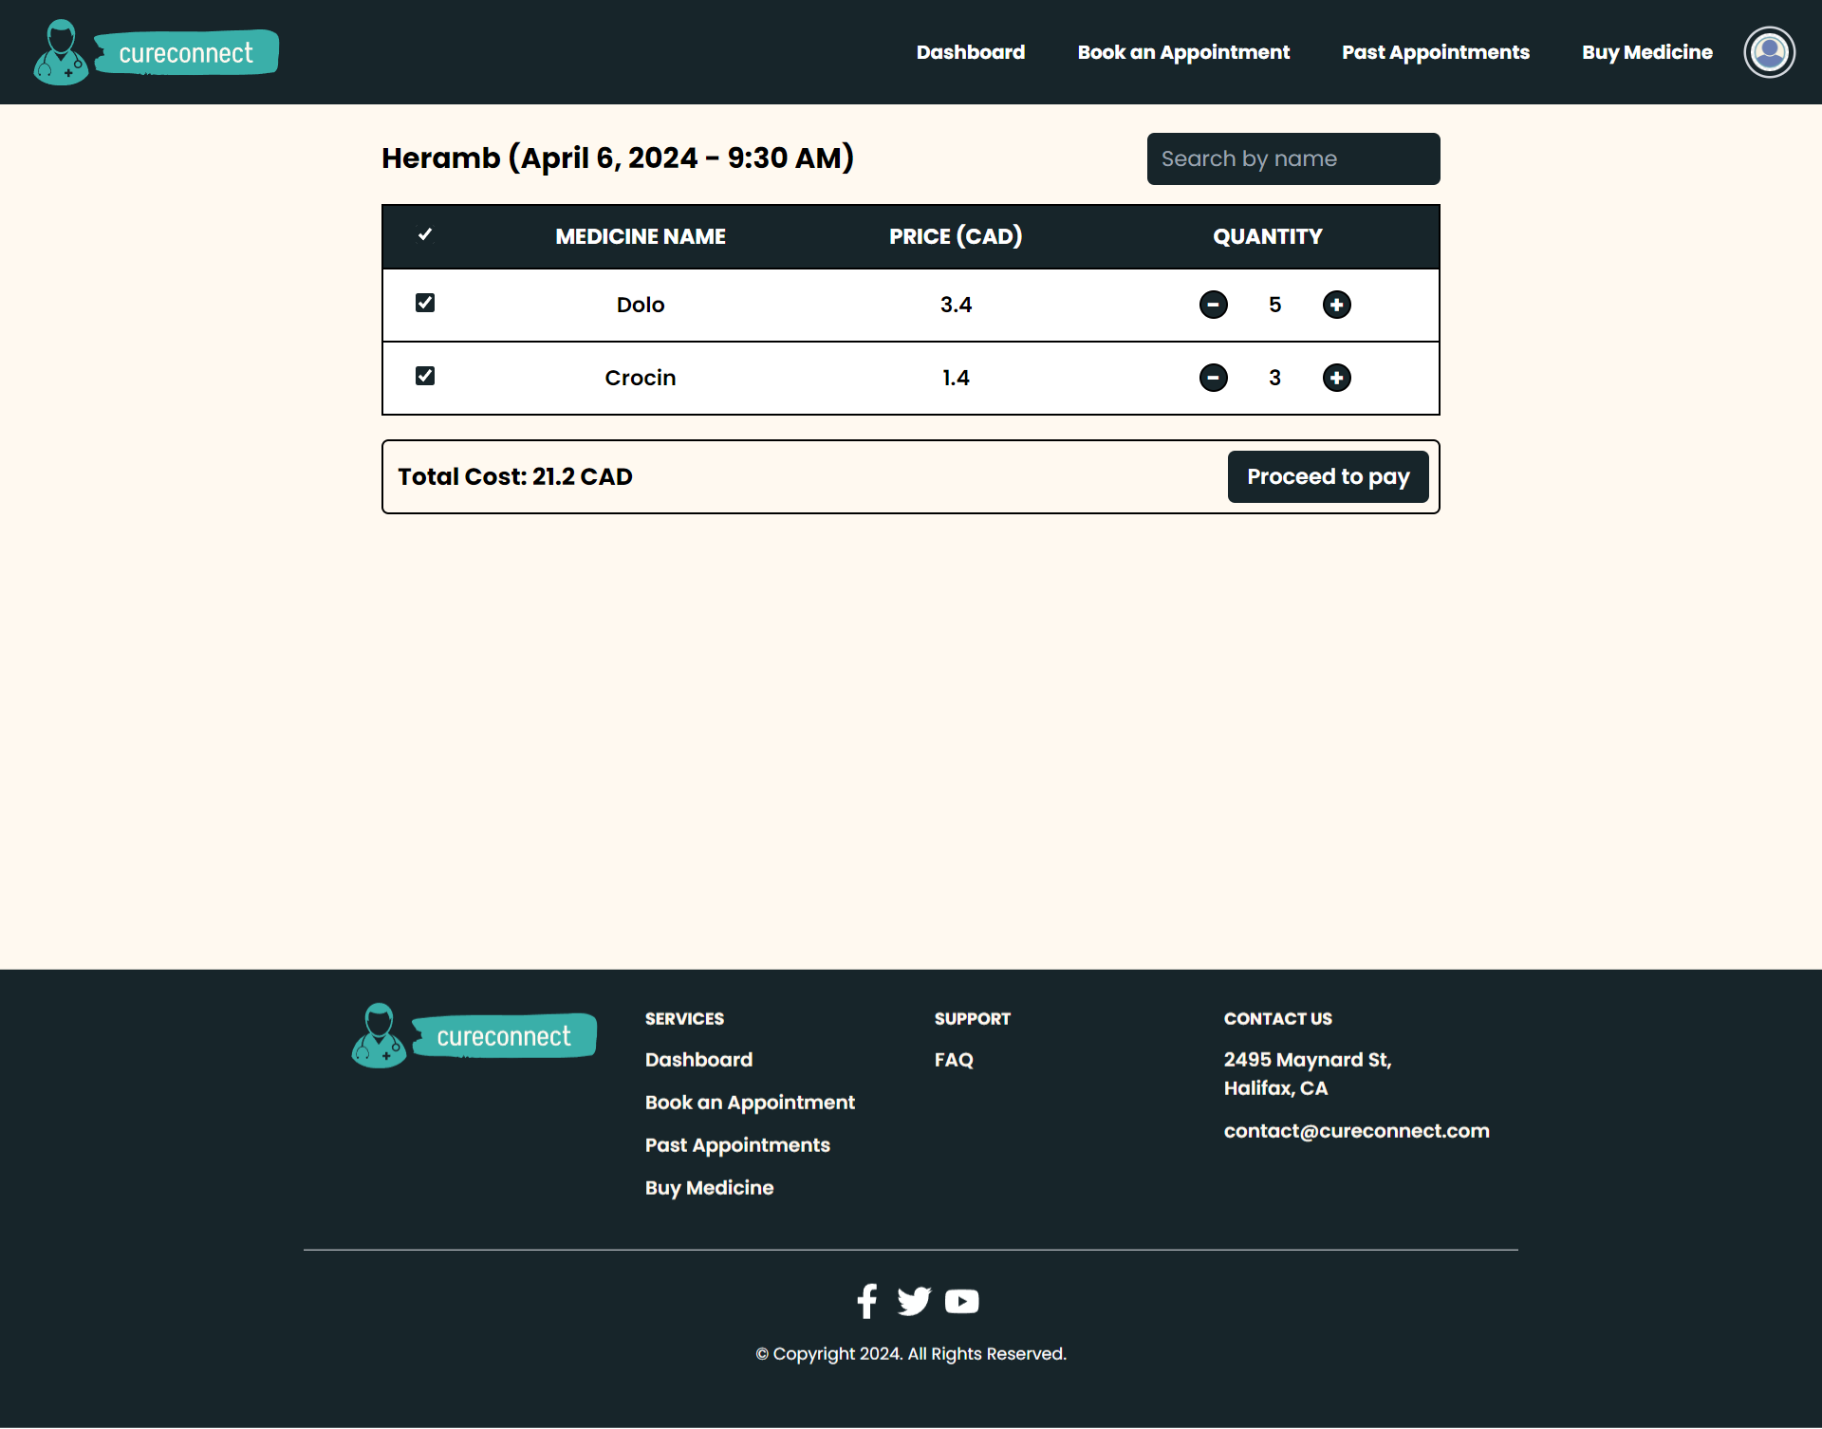Focus the Search by name field

1292,158
